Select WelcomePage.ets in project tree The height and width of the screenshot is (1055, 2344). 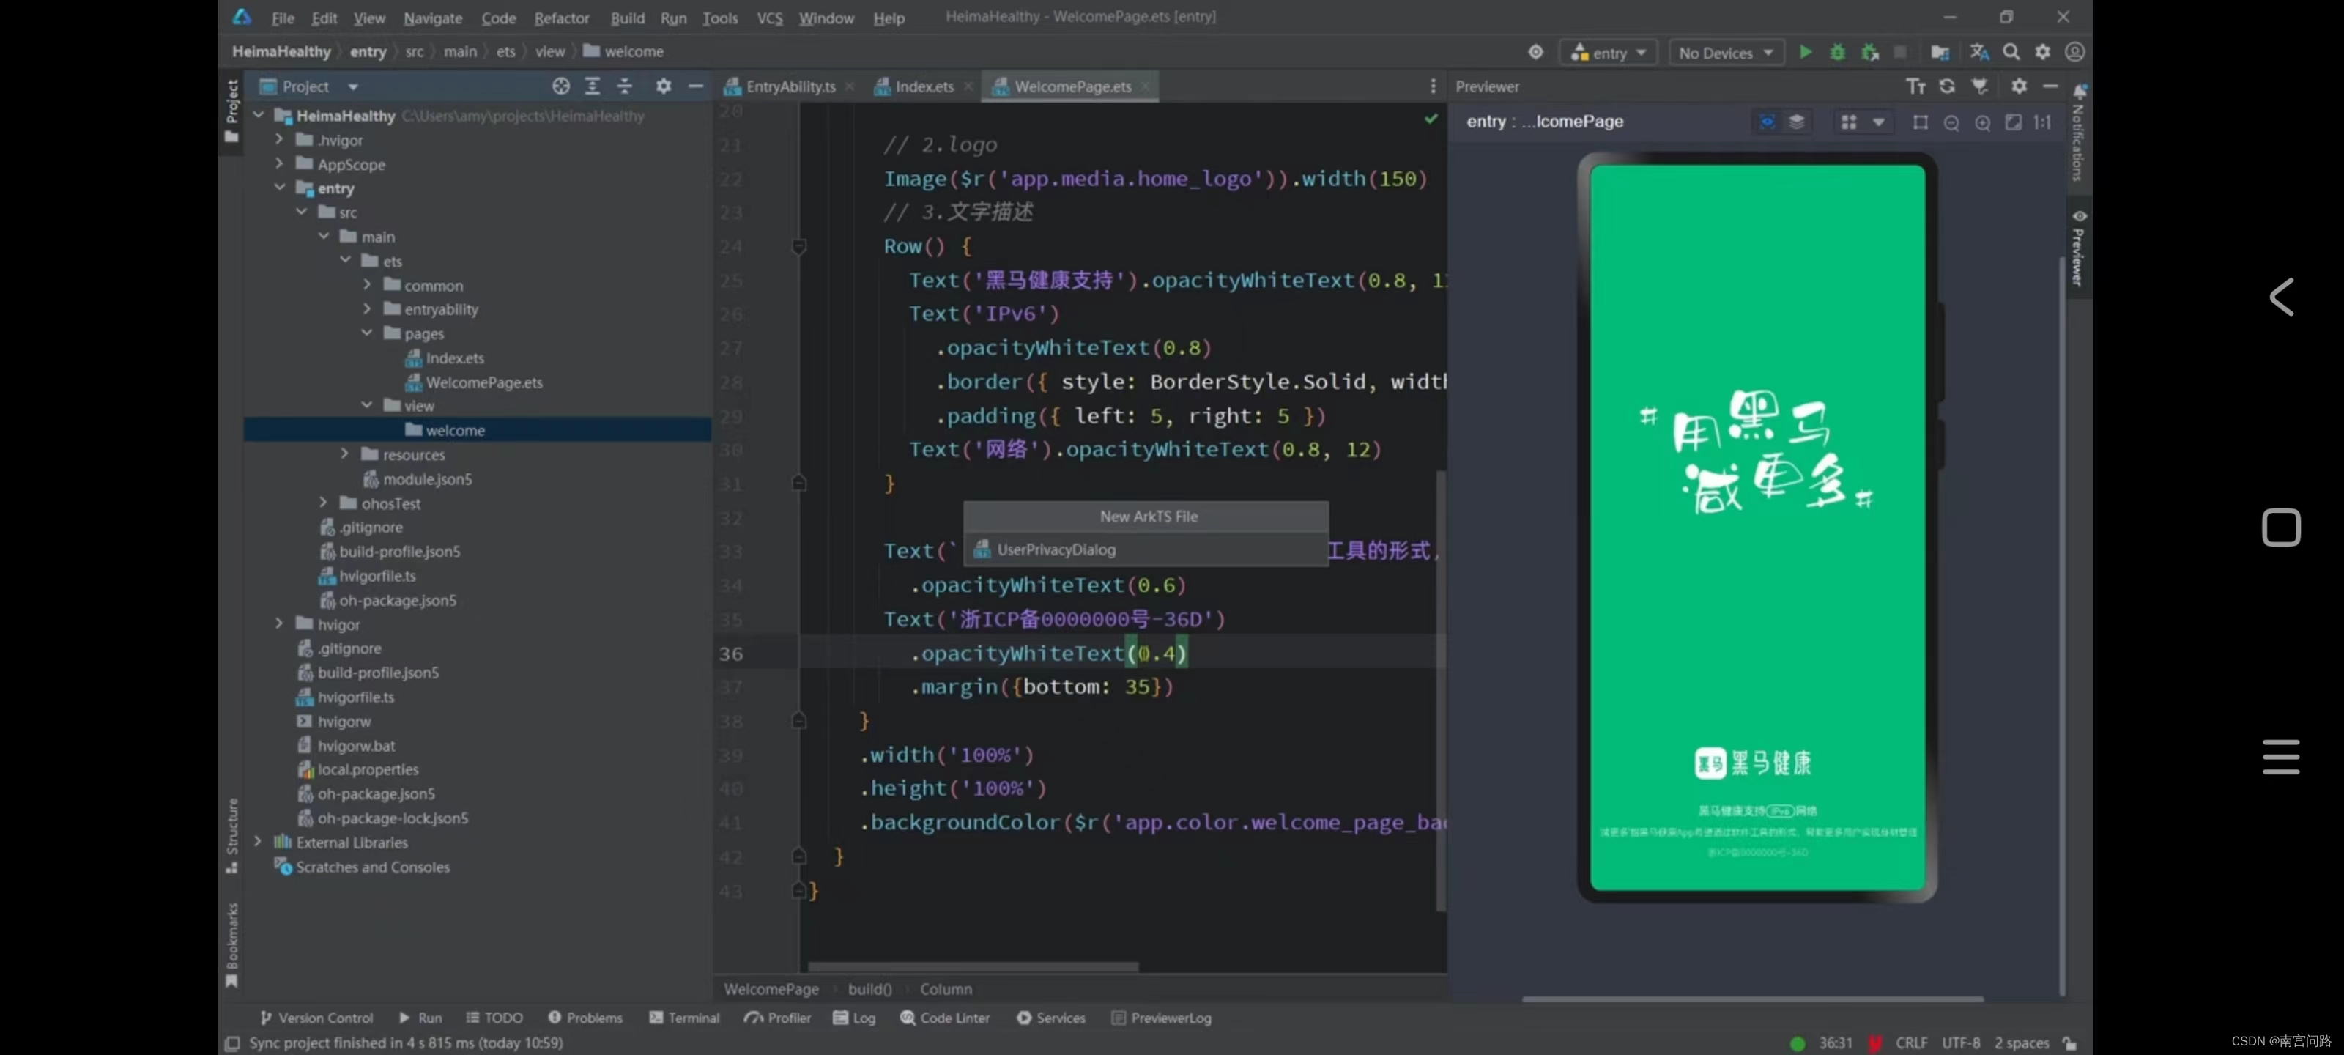point(484,382)
